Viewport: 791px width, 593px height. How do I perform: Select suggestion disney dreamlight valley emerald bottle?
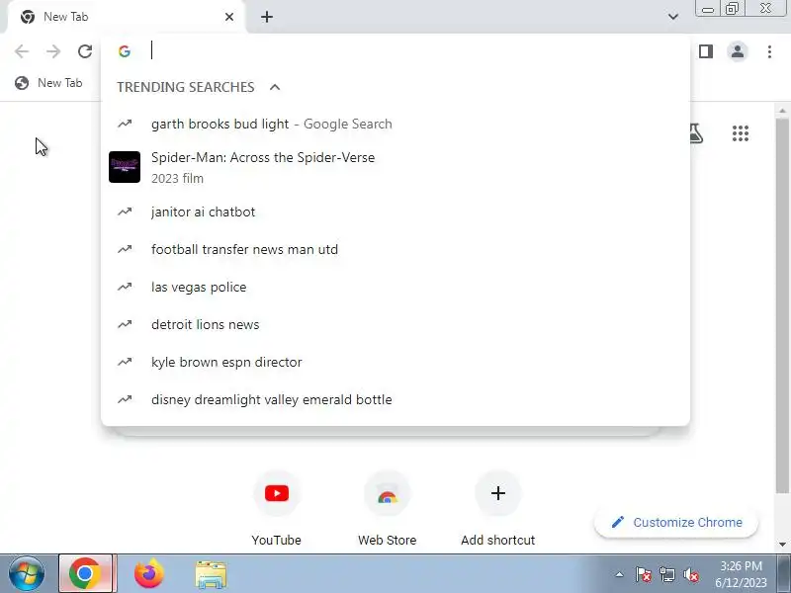(x=395, y=400)
